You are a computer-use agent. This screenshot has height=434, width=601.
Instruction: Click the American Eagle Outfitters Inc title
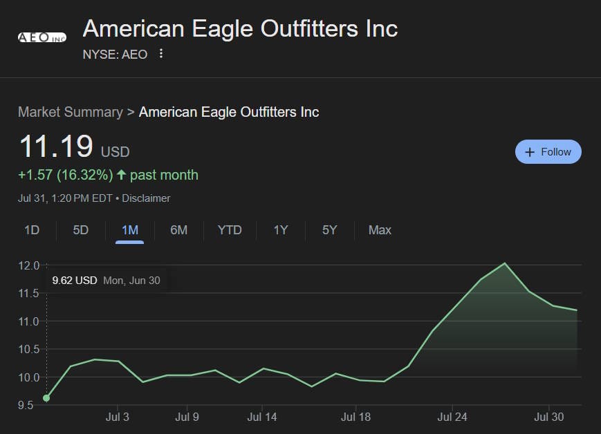(x=240, y=29)
